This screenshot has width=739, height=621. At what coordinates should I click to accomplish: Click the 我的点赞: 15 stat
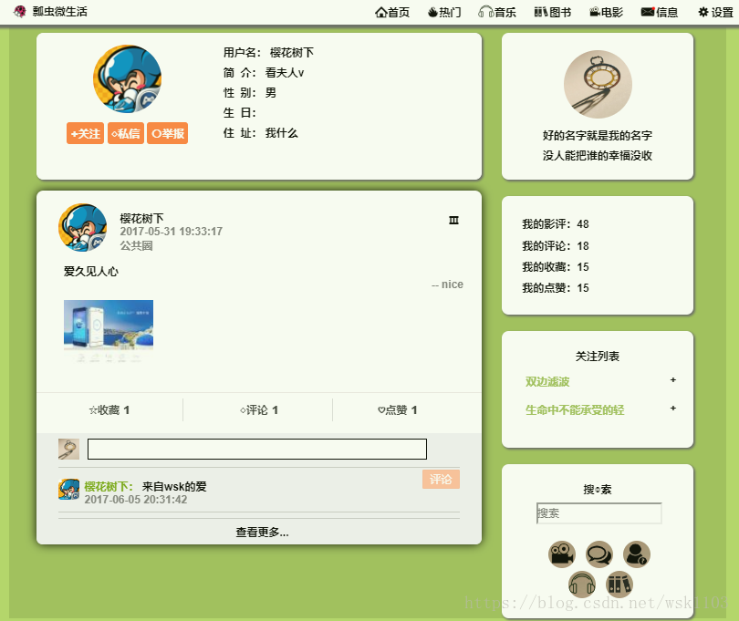coord(556,288)
